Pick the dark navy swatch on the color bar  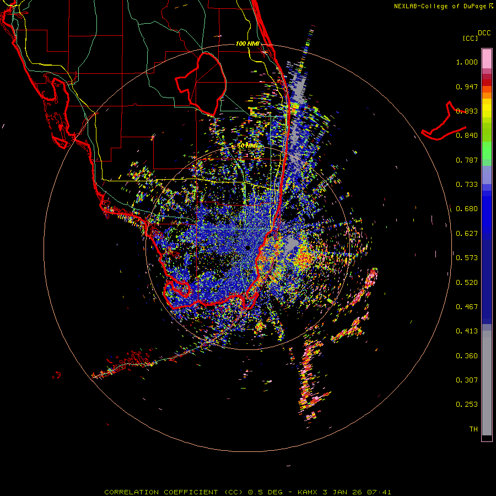[487, 278]
